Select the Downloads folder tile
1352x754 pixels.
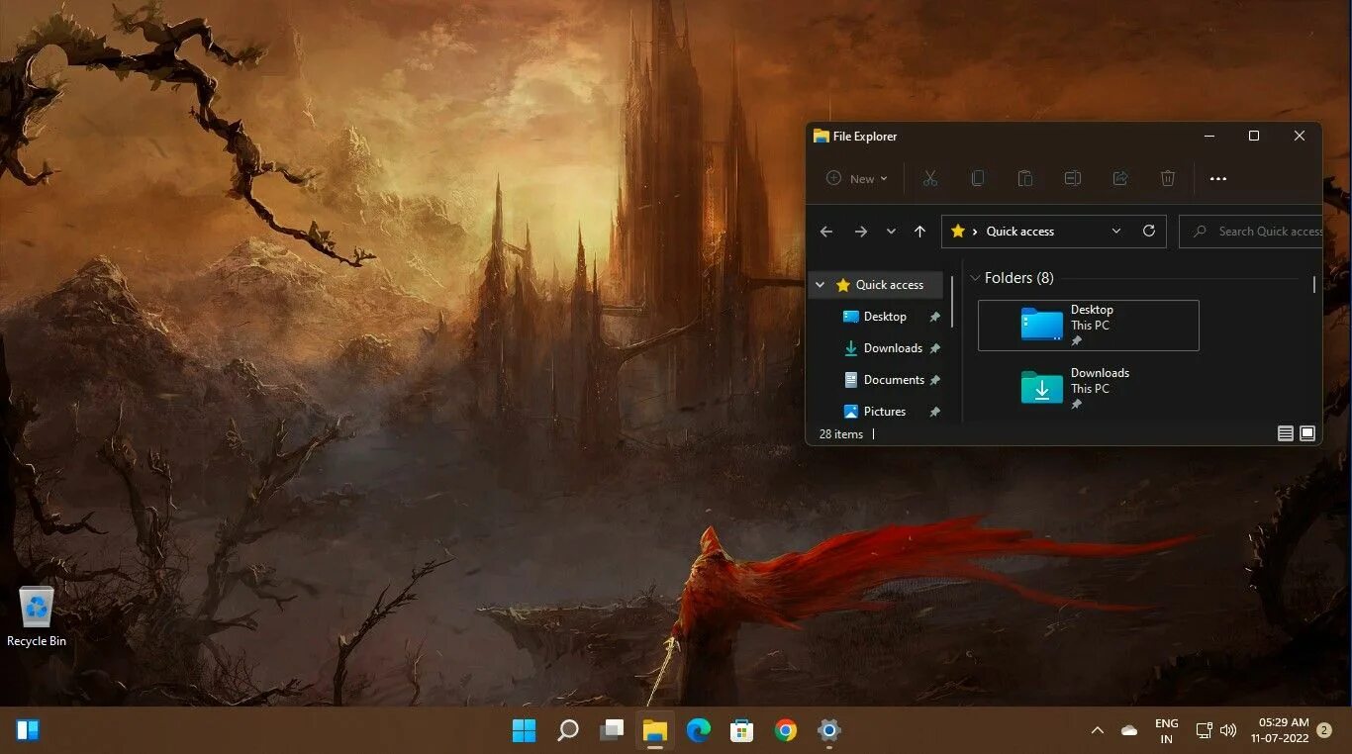click(1089, 389)
